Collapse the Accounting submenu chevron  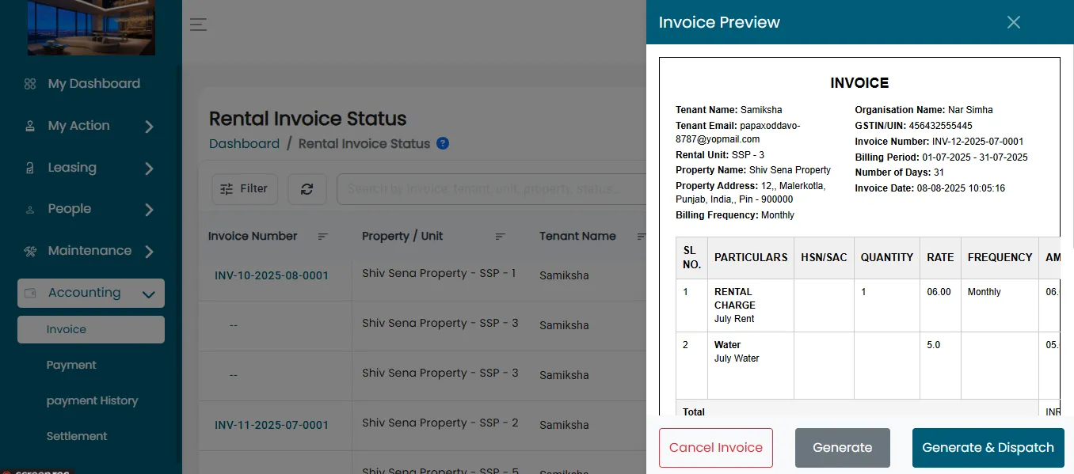pyautogui.click(x=148, y=294)
